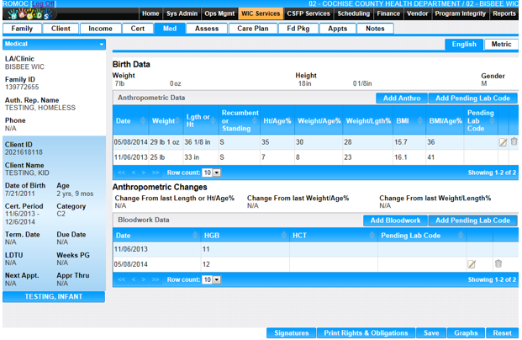The width and height of the screenshot is (522, 340).
Task: Open the Ops Mgmt menu
Action: [219, 13]
